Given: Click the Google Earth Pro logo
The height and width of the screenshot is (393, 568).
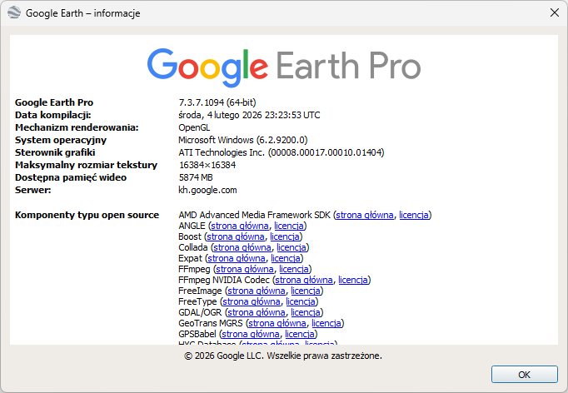Looking at the screenshot, I should [284, 67].
